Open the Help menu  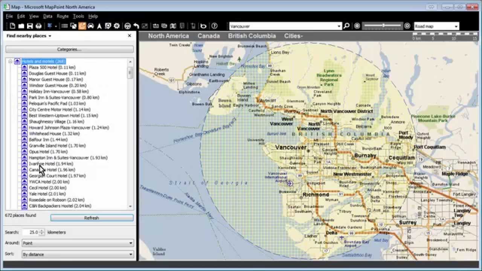coord(93,16)
